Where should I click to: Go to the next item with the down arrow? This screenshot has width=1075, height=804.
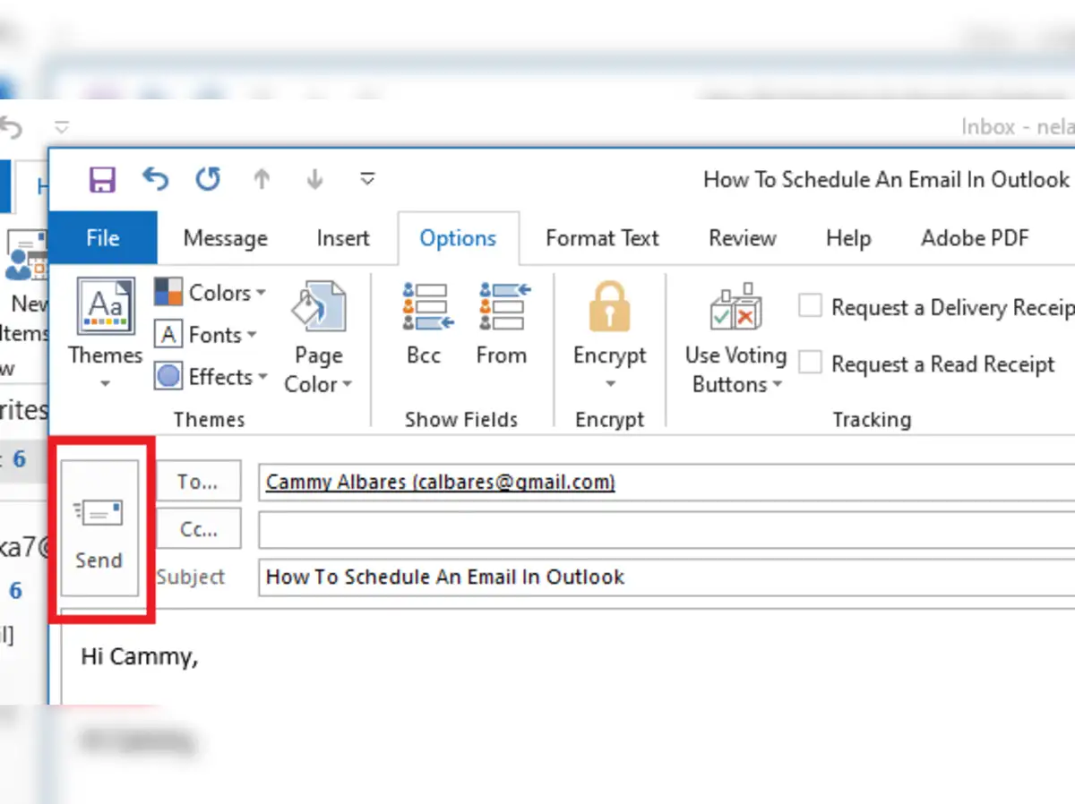[x=314, y=180]
